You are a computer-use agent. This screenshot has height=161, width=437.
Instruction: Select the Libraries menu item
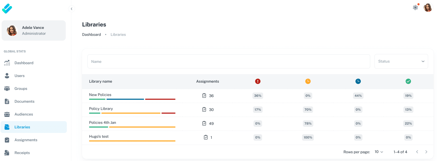[x=34, y=127]
